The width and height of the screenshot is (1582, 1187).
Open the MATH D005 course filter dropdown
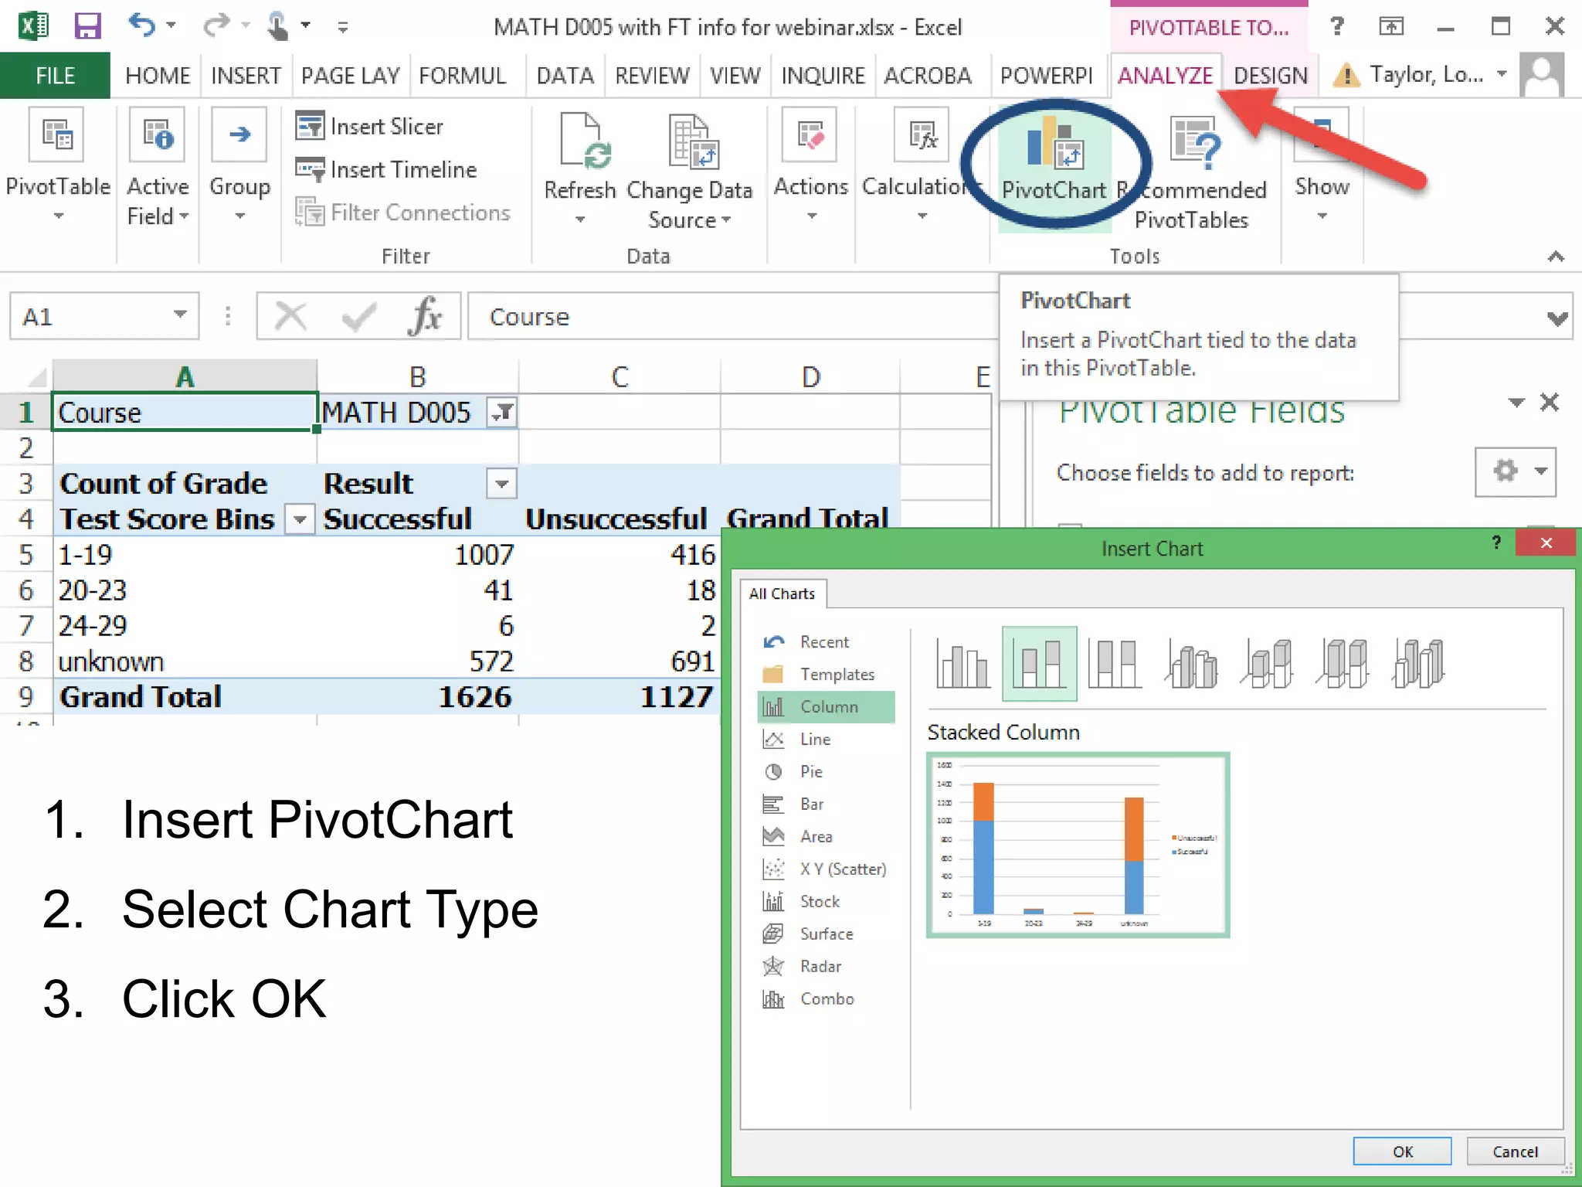(x=502, y=413)
